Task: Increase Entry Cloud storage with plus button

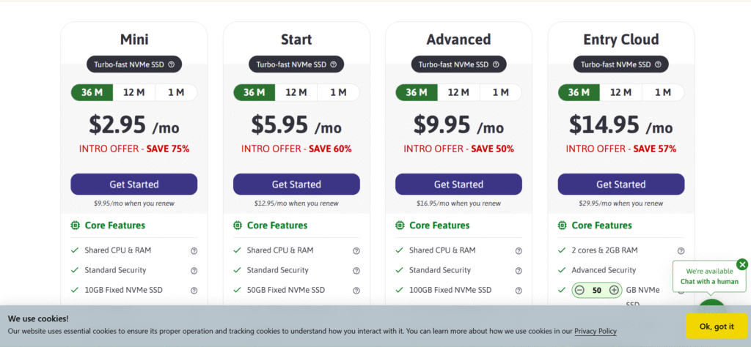Action: coord(614,290)
